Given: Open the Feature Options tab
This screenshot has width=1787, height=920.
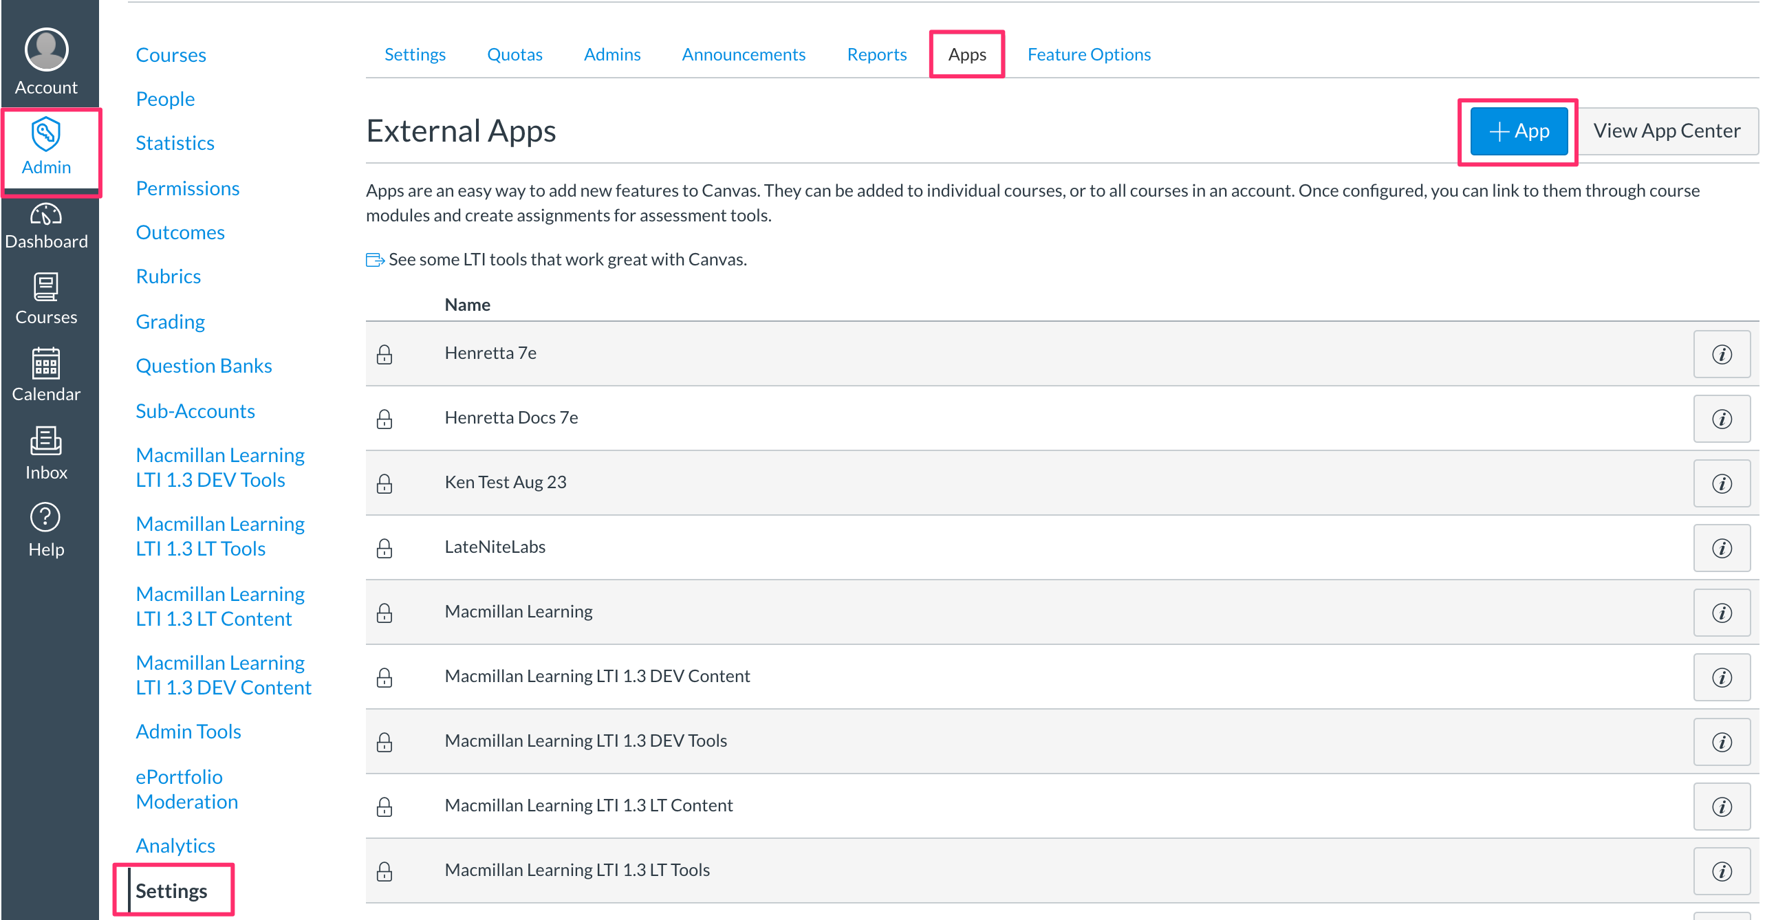Looking at the screenshot, I should click(1087, 54).
